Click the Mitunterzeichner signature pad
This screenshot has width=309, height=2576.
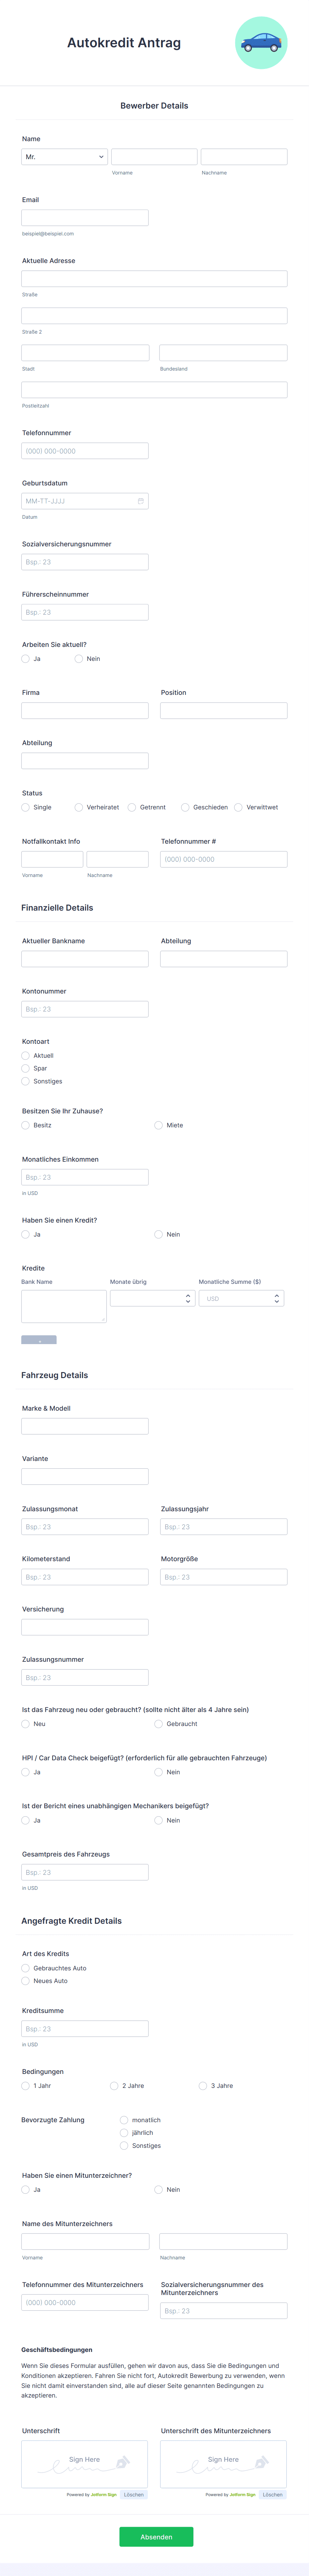[x=223, y=2463]
